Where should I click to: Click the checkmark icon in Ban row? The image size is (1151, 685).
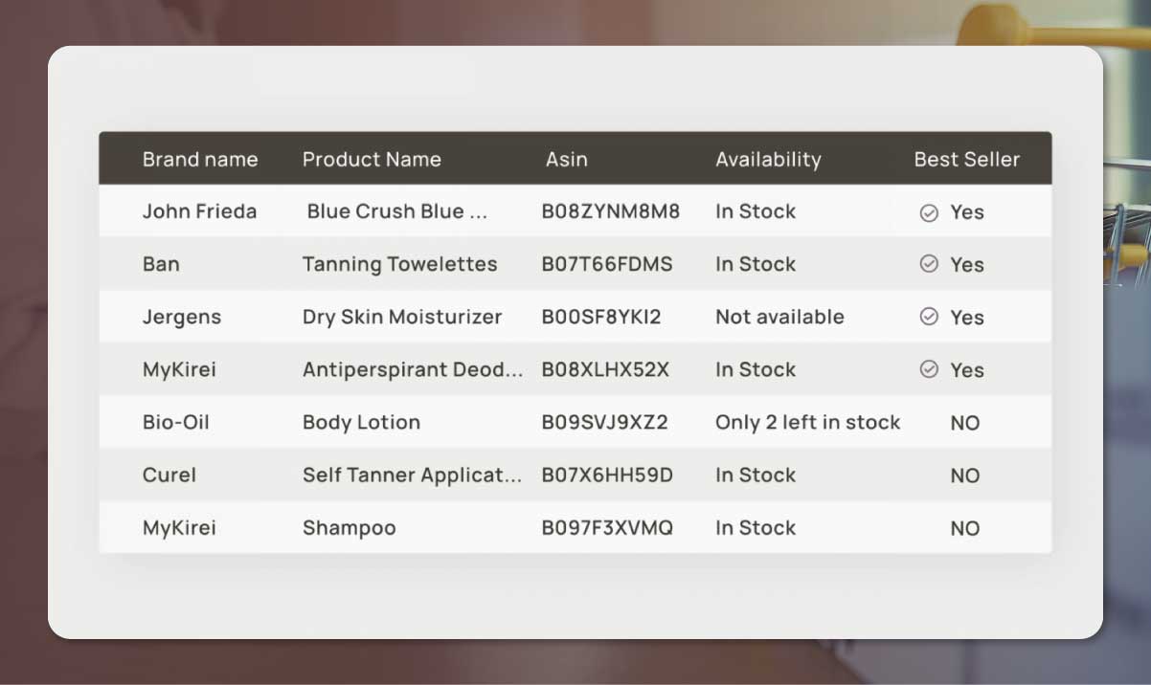pos(929,264)
